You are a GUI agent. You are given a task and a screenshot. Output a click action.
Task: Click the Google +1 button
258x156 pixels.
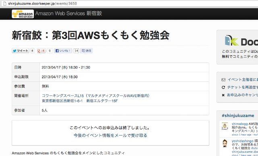(x=41, y=51)
